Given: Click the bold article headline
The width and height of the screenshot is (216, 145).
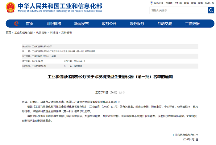Looking at the screenshot, I should (x=110, y=77).
